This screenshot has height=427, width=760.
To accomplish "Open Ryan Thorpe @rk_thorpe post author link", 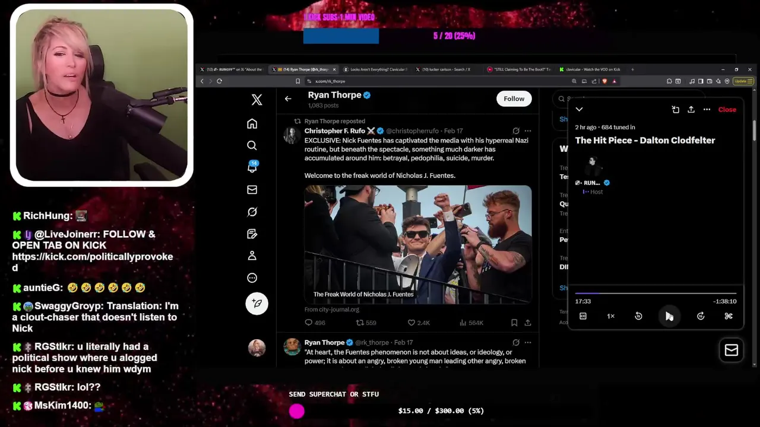I will (x=324, y=343).
